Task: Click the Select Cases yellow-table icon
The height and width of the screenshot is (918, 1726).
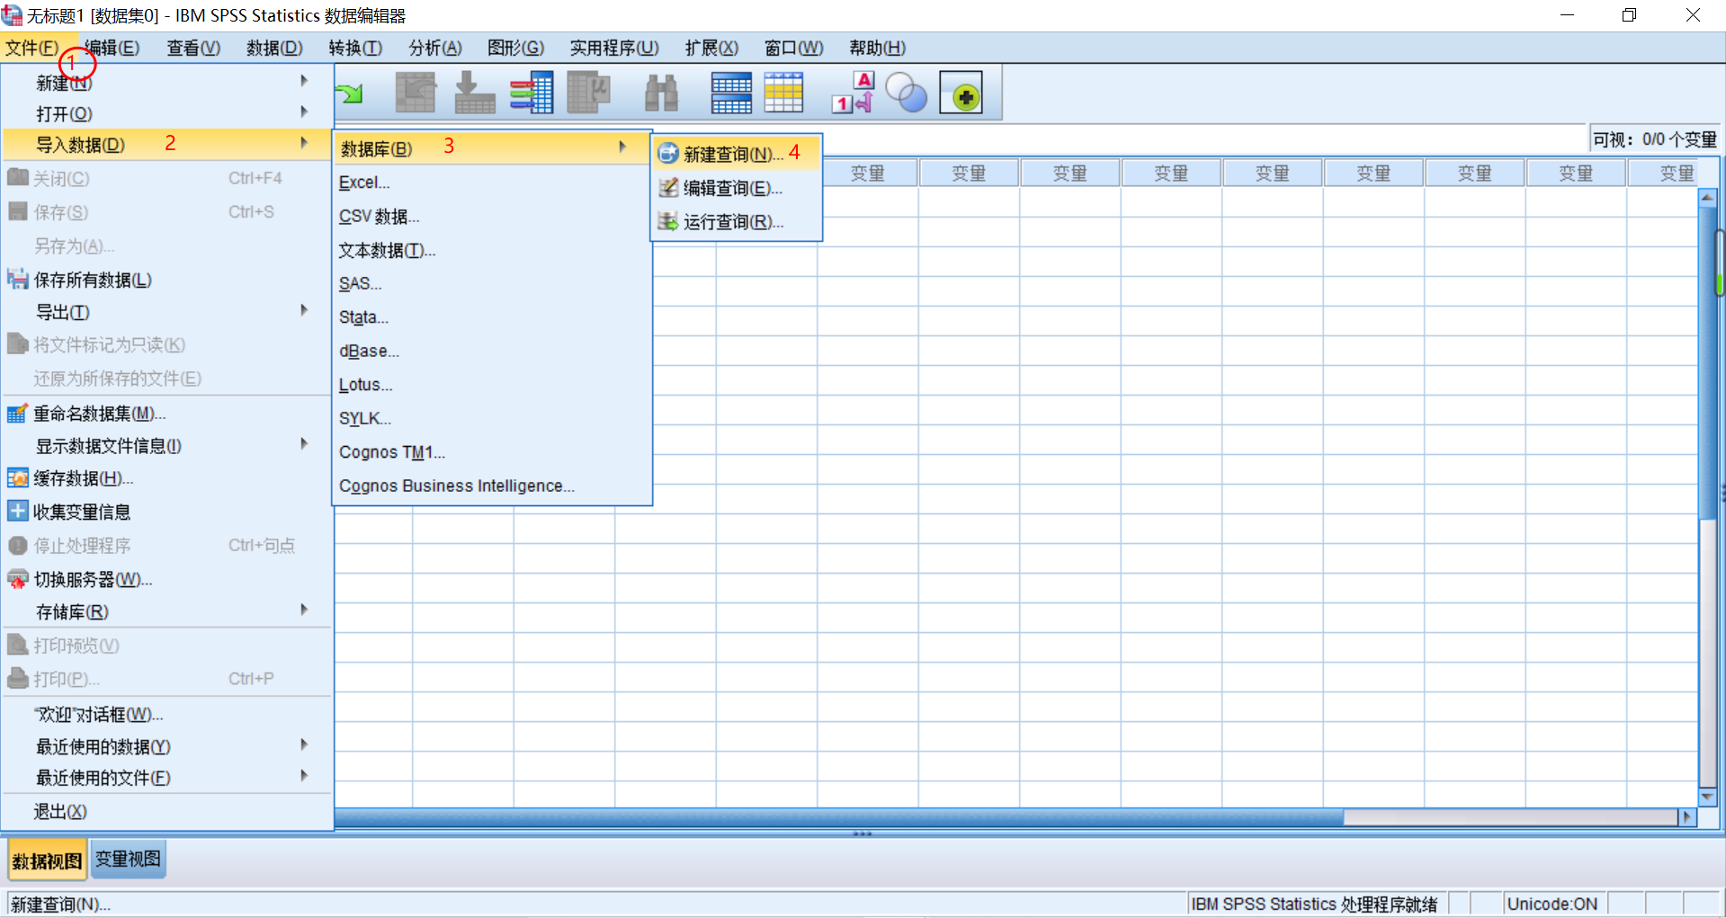Action: pos(783,92)
